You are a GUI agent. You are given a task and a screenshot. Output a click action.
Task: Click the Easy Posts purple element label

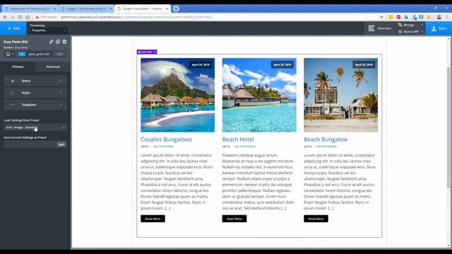coord(147,52)
